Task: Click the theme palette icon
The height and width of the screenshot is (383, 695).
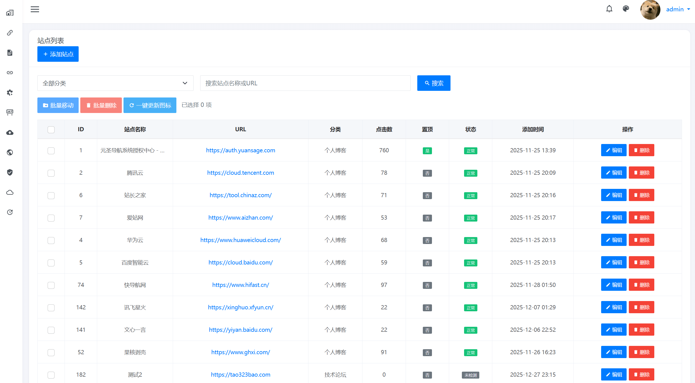Action: [626, 9]
